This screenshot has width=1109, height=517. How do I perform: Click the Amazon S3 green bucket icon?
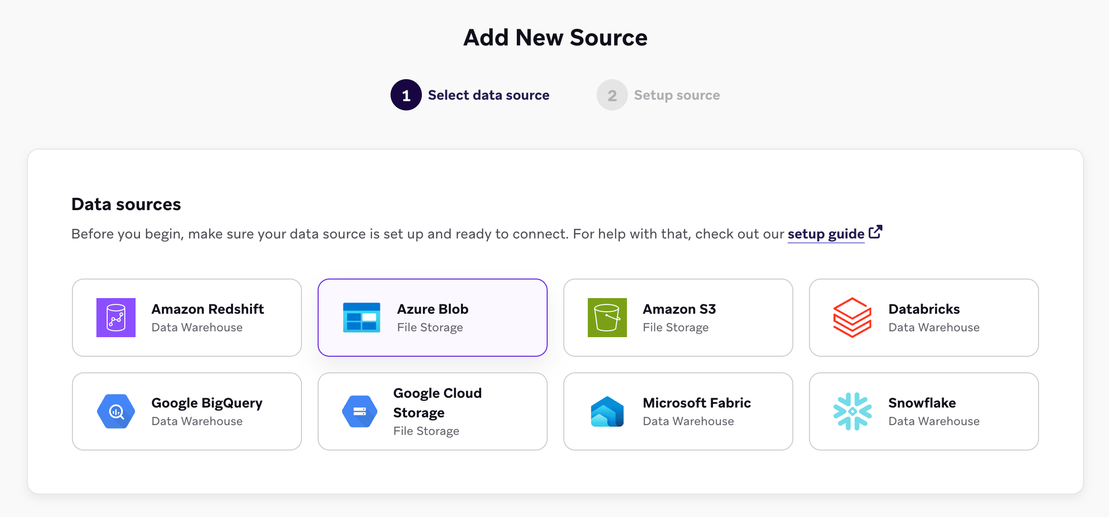tap(607, 318)
